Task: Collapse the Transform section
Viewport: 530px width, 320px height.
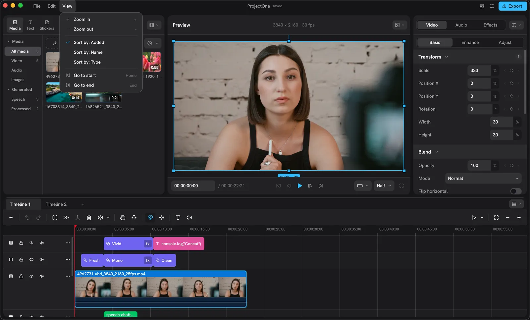Action: click(x=447, y=57)
